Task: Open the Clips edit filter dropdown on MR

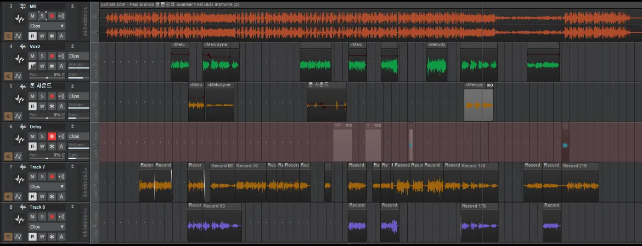Action: coord(47,26)
